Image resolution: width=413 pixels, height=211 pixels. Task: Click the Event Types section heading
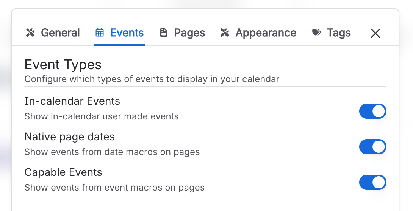click(x=63, y=65)
